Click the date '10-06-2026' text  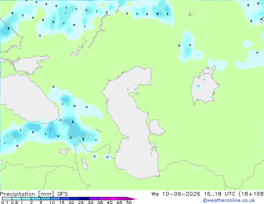[x=181, y=194]
